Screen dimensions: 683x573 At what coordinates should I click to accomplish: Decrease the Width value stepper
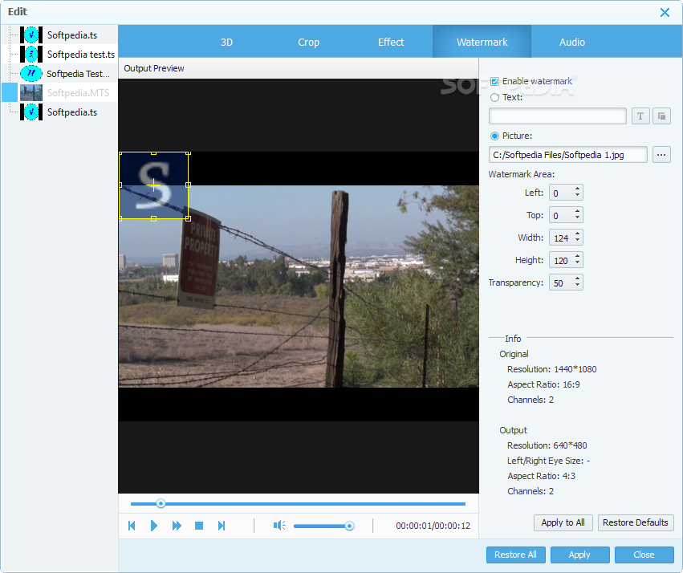(577, 241)
